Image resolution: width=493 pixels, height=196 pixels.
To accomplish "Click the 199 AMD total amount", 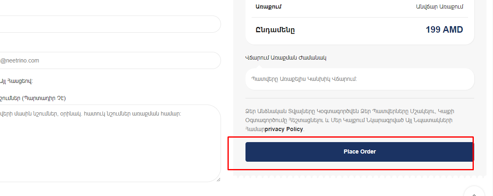I will coord(444,29).
